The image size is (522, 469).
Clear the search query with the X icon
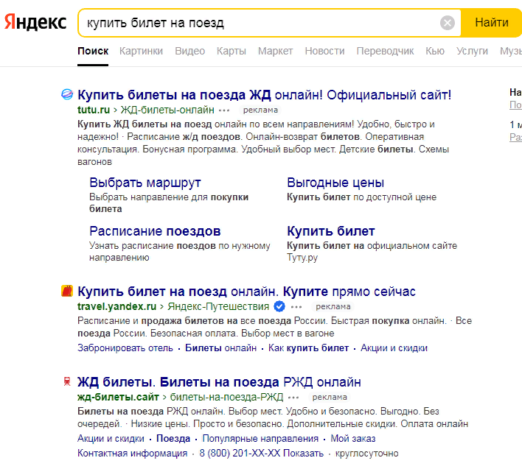[x=447, y=23]
